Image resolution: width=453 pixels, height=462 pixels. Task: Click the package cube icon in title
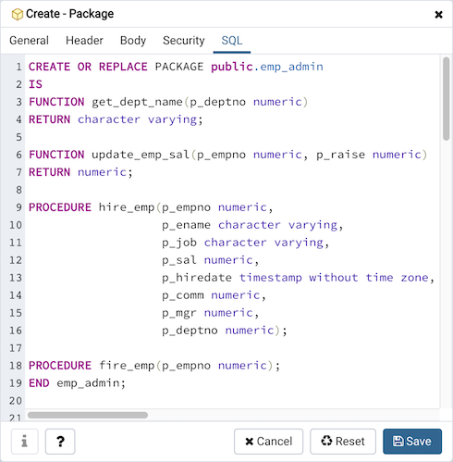18,14
